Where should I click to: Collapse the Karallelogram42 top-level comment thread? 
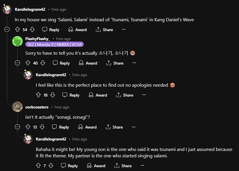coord(7,29)
